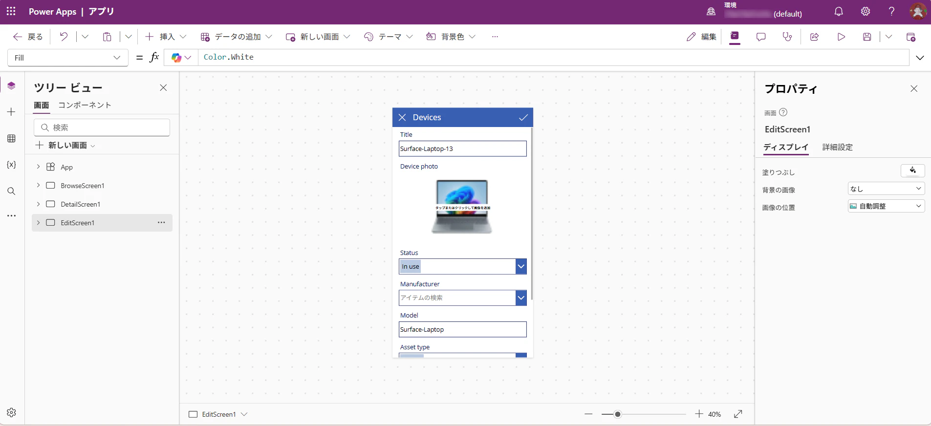The width and height of the screenshot is (931, 426).
Task: Open the search sidebar icon
Action: pyautogui.click(x=12, y=191)
